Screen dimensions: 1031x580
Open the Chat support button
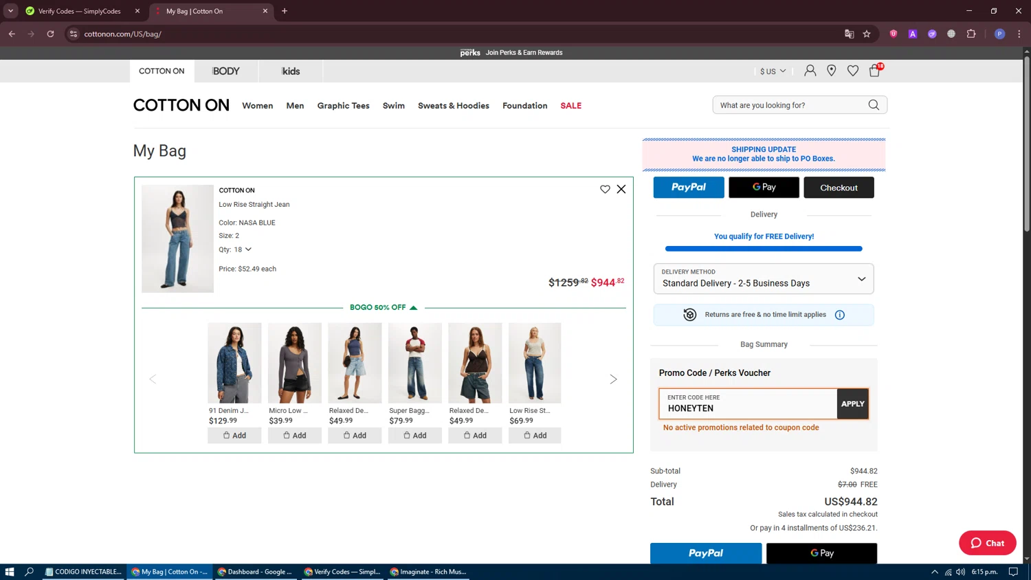tap(988, 543)
